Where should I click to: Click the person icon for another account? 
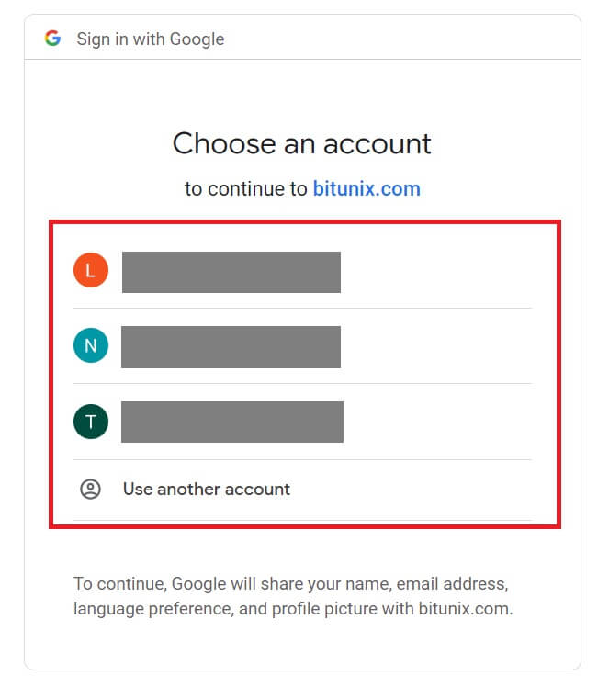click(90, 489)
